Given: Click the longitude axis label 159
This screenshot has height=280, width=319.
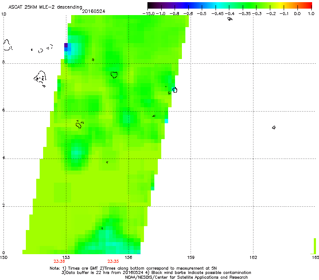Looking at the screenshot, I should point(191,258).
